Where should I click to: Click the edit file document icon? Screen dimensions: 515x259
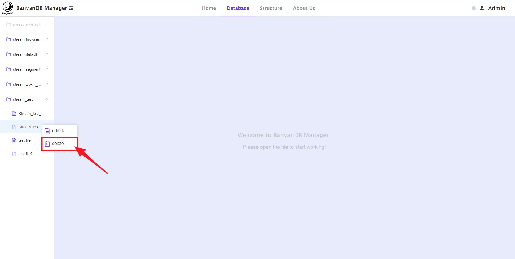tap(47, 131)
